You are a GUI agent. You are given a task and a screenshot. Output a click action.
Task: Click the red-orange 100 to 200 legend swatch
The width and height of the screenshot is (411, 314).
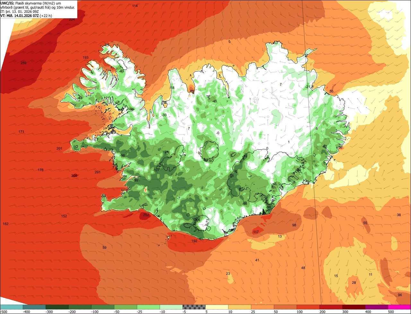[x=308, y=307]
